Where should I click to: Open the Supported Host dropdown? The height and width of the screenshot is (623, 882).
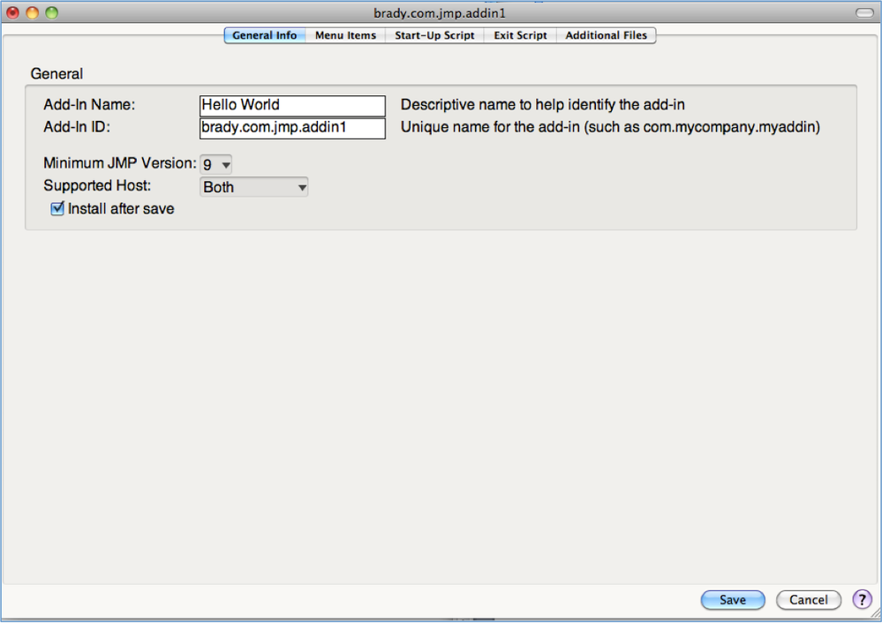(x=253, y=187)
